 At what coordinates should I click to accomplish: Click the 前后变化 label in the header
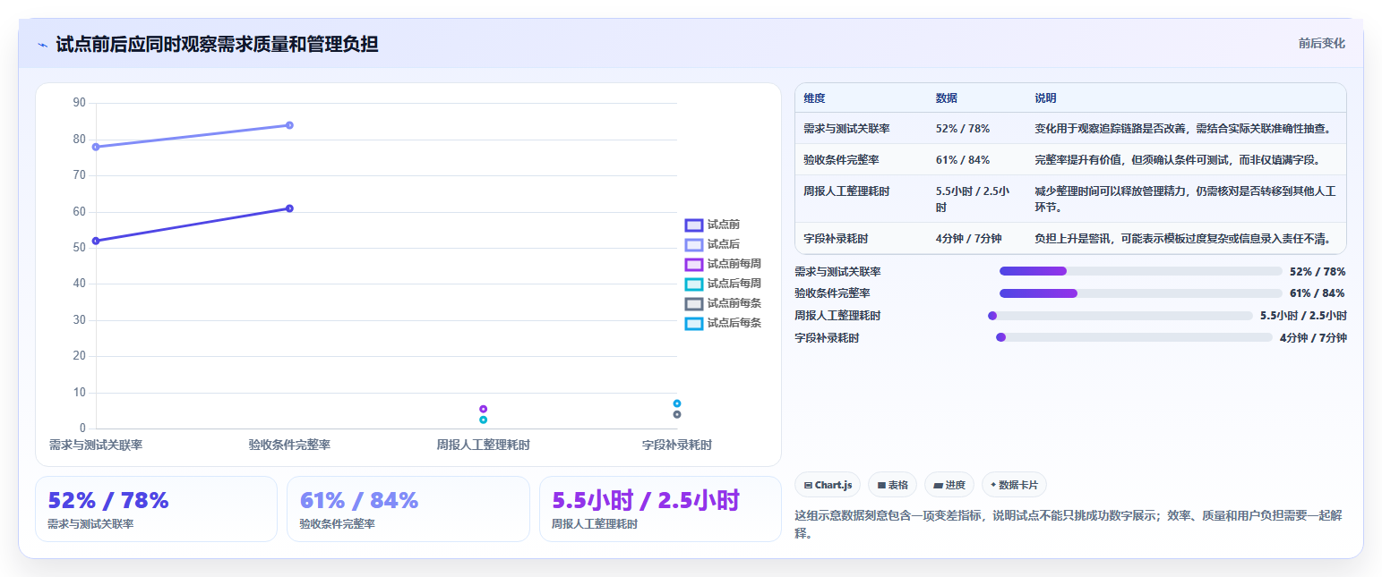1322,43
